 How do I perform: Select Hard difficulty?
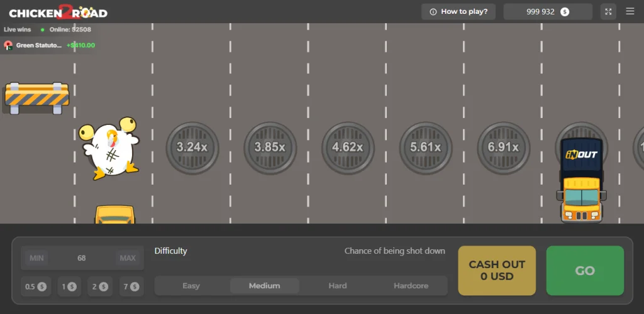click(x=338, y=286)
